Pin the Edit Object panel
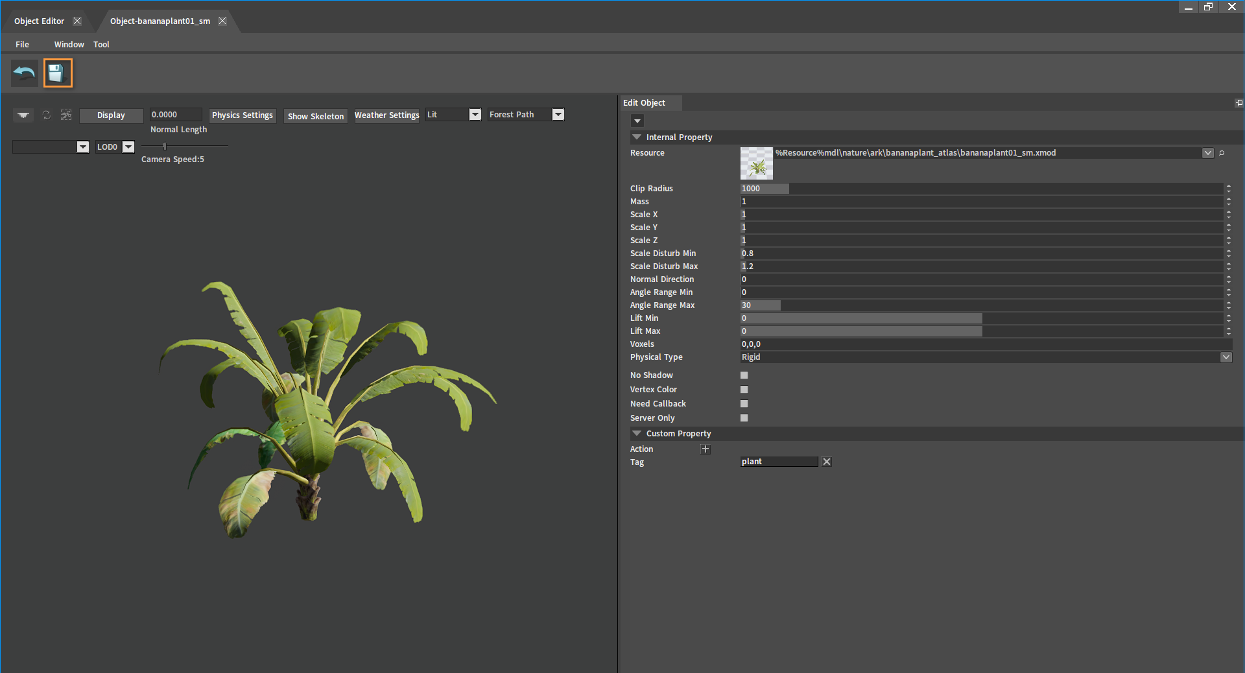Screen dimensions: 1245x673 coord(1239,103)
